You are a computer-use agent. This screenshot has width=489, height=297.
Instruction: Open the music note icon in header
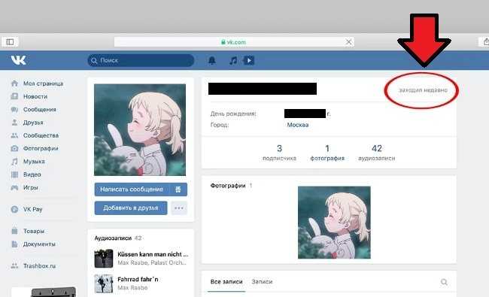pyautogui.click(x=233, y=60)
